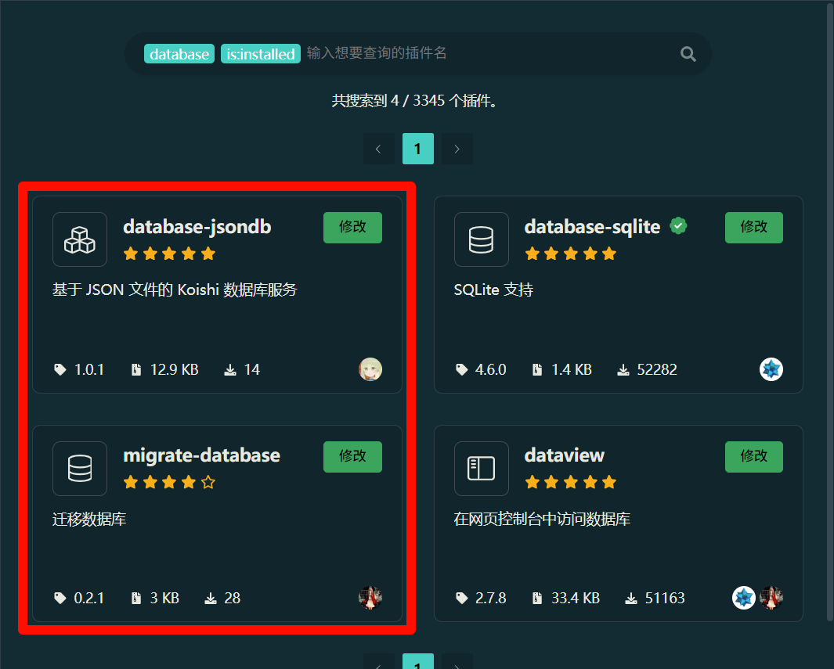Image resolution: width=834 pixels, height=669 pixels.
Task: Select page 1 in top pagination
Action: point(418,149)
